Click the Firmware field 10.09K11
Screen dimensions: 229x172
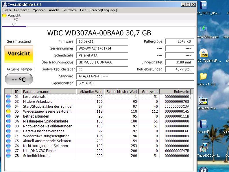(x=102, y=41)
